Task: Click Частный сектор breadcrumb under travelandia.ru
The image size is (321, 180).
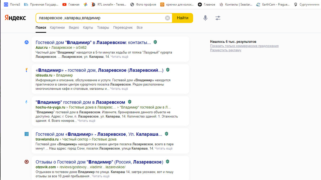Action: click(75, 139)
